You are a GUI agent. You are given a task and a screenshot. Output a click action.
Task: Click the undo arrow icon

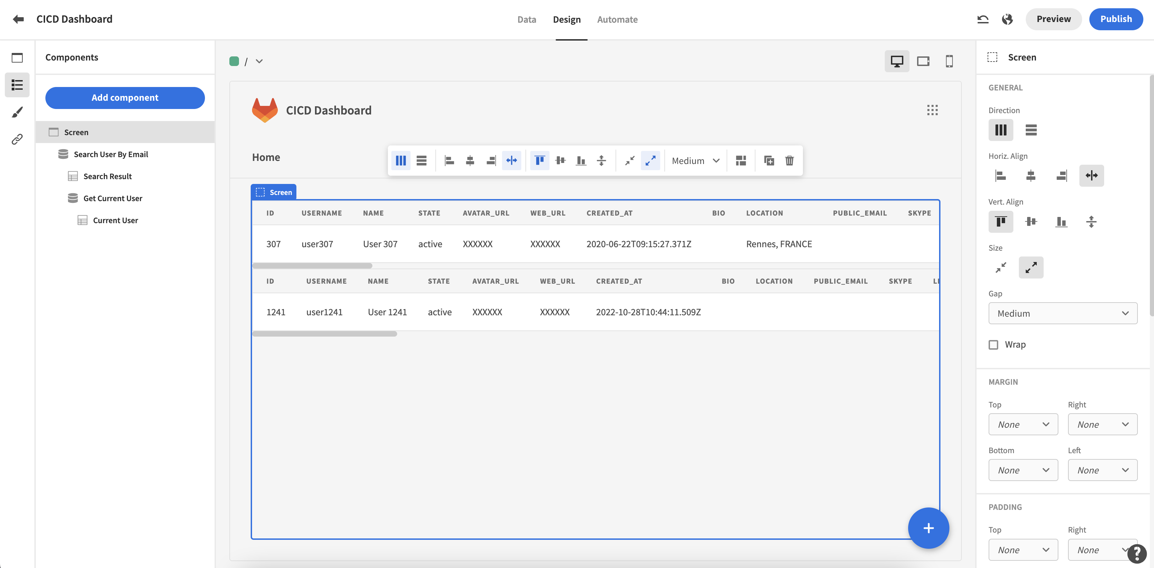[x=982, y=19]
